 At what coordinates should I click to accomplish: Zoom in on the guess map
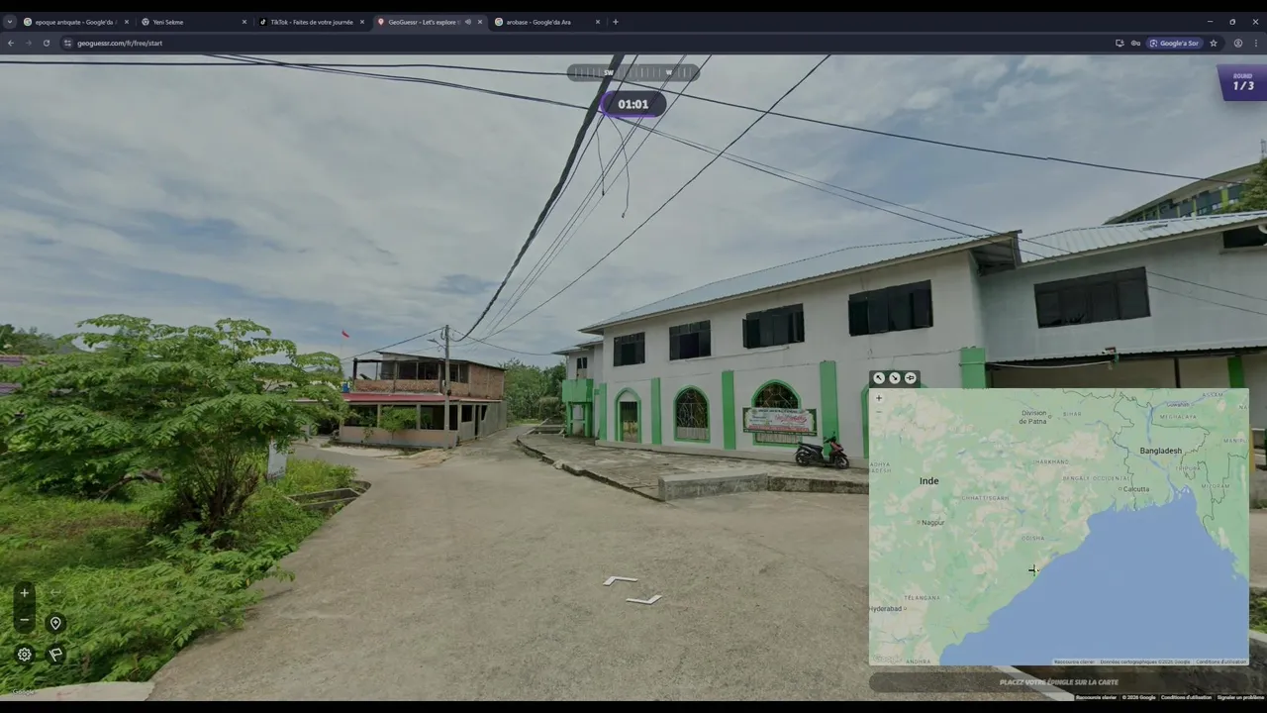tap(879, 398)
